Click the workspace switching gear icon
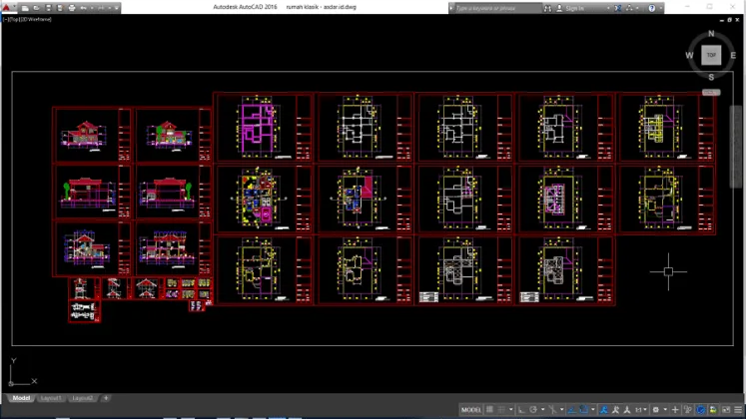 pyautogui.click(x=655, y=410)
